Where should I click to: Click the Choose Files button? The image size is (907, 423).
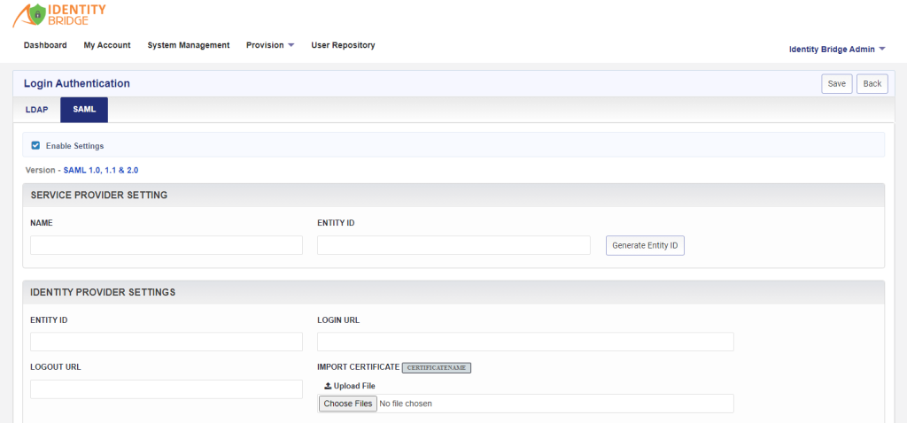pos(347,404)
